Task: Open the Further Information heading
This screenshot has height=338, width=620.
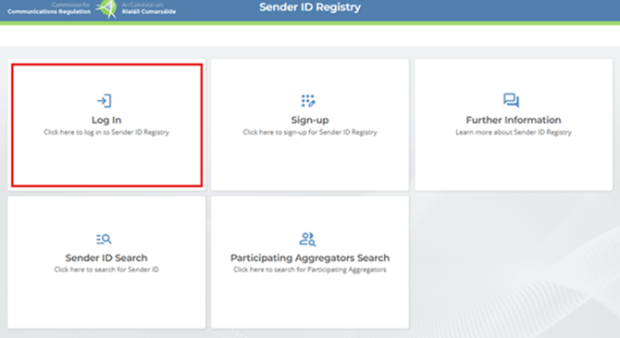Action: [514, 120]
